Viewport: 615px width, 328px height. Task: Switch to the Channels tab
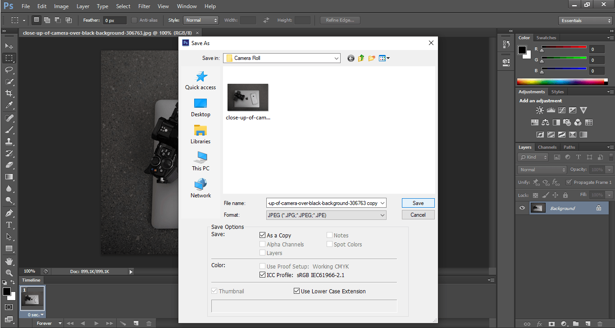[547, 147]
